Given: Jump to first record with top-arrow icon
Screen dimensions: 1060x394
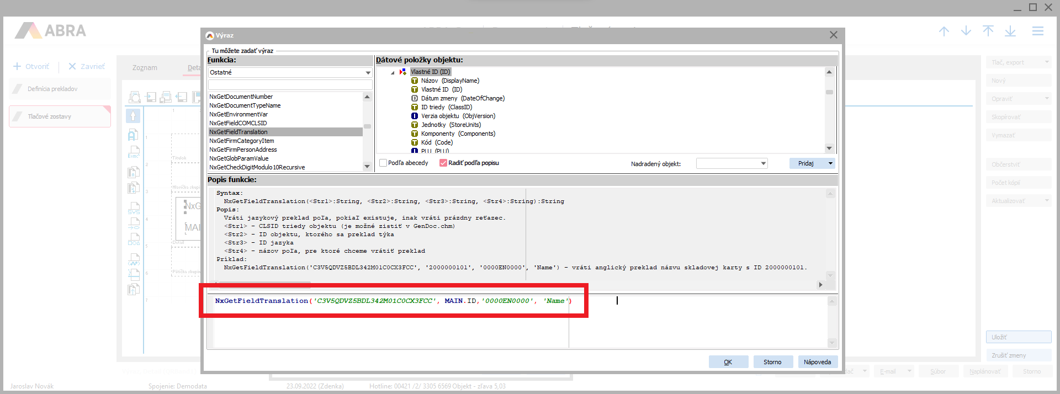Looking at the screenshot, I should pos(988,31).
